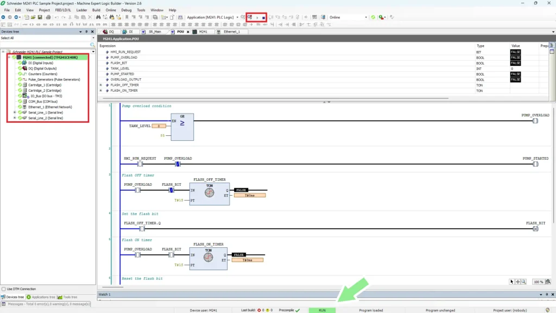Image resolution: width=556 pixels, height=313 pixels.
Task: Click the Logout icon in the toolbar
Action: 250,17
